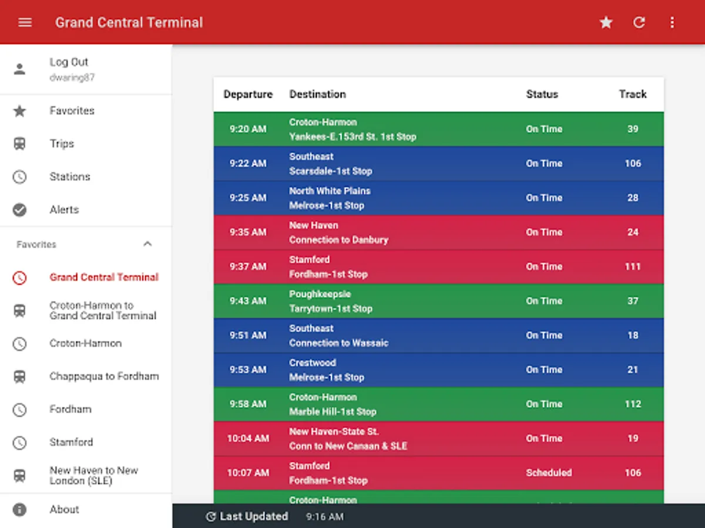This screenshot has width=705, height=528.
Task: Select the 9:25 AM North White Plains row
Action: (438, 198)
